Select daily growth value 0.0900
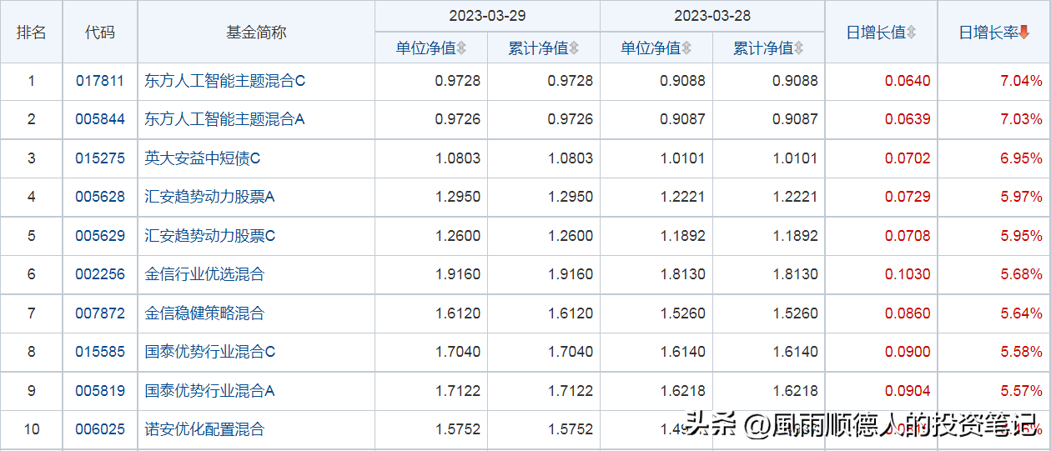 [908, 352]
